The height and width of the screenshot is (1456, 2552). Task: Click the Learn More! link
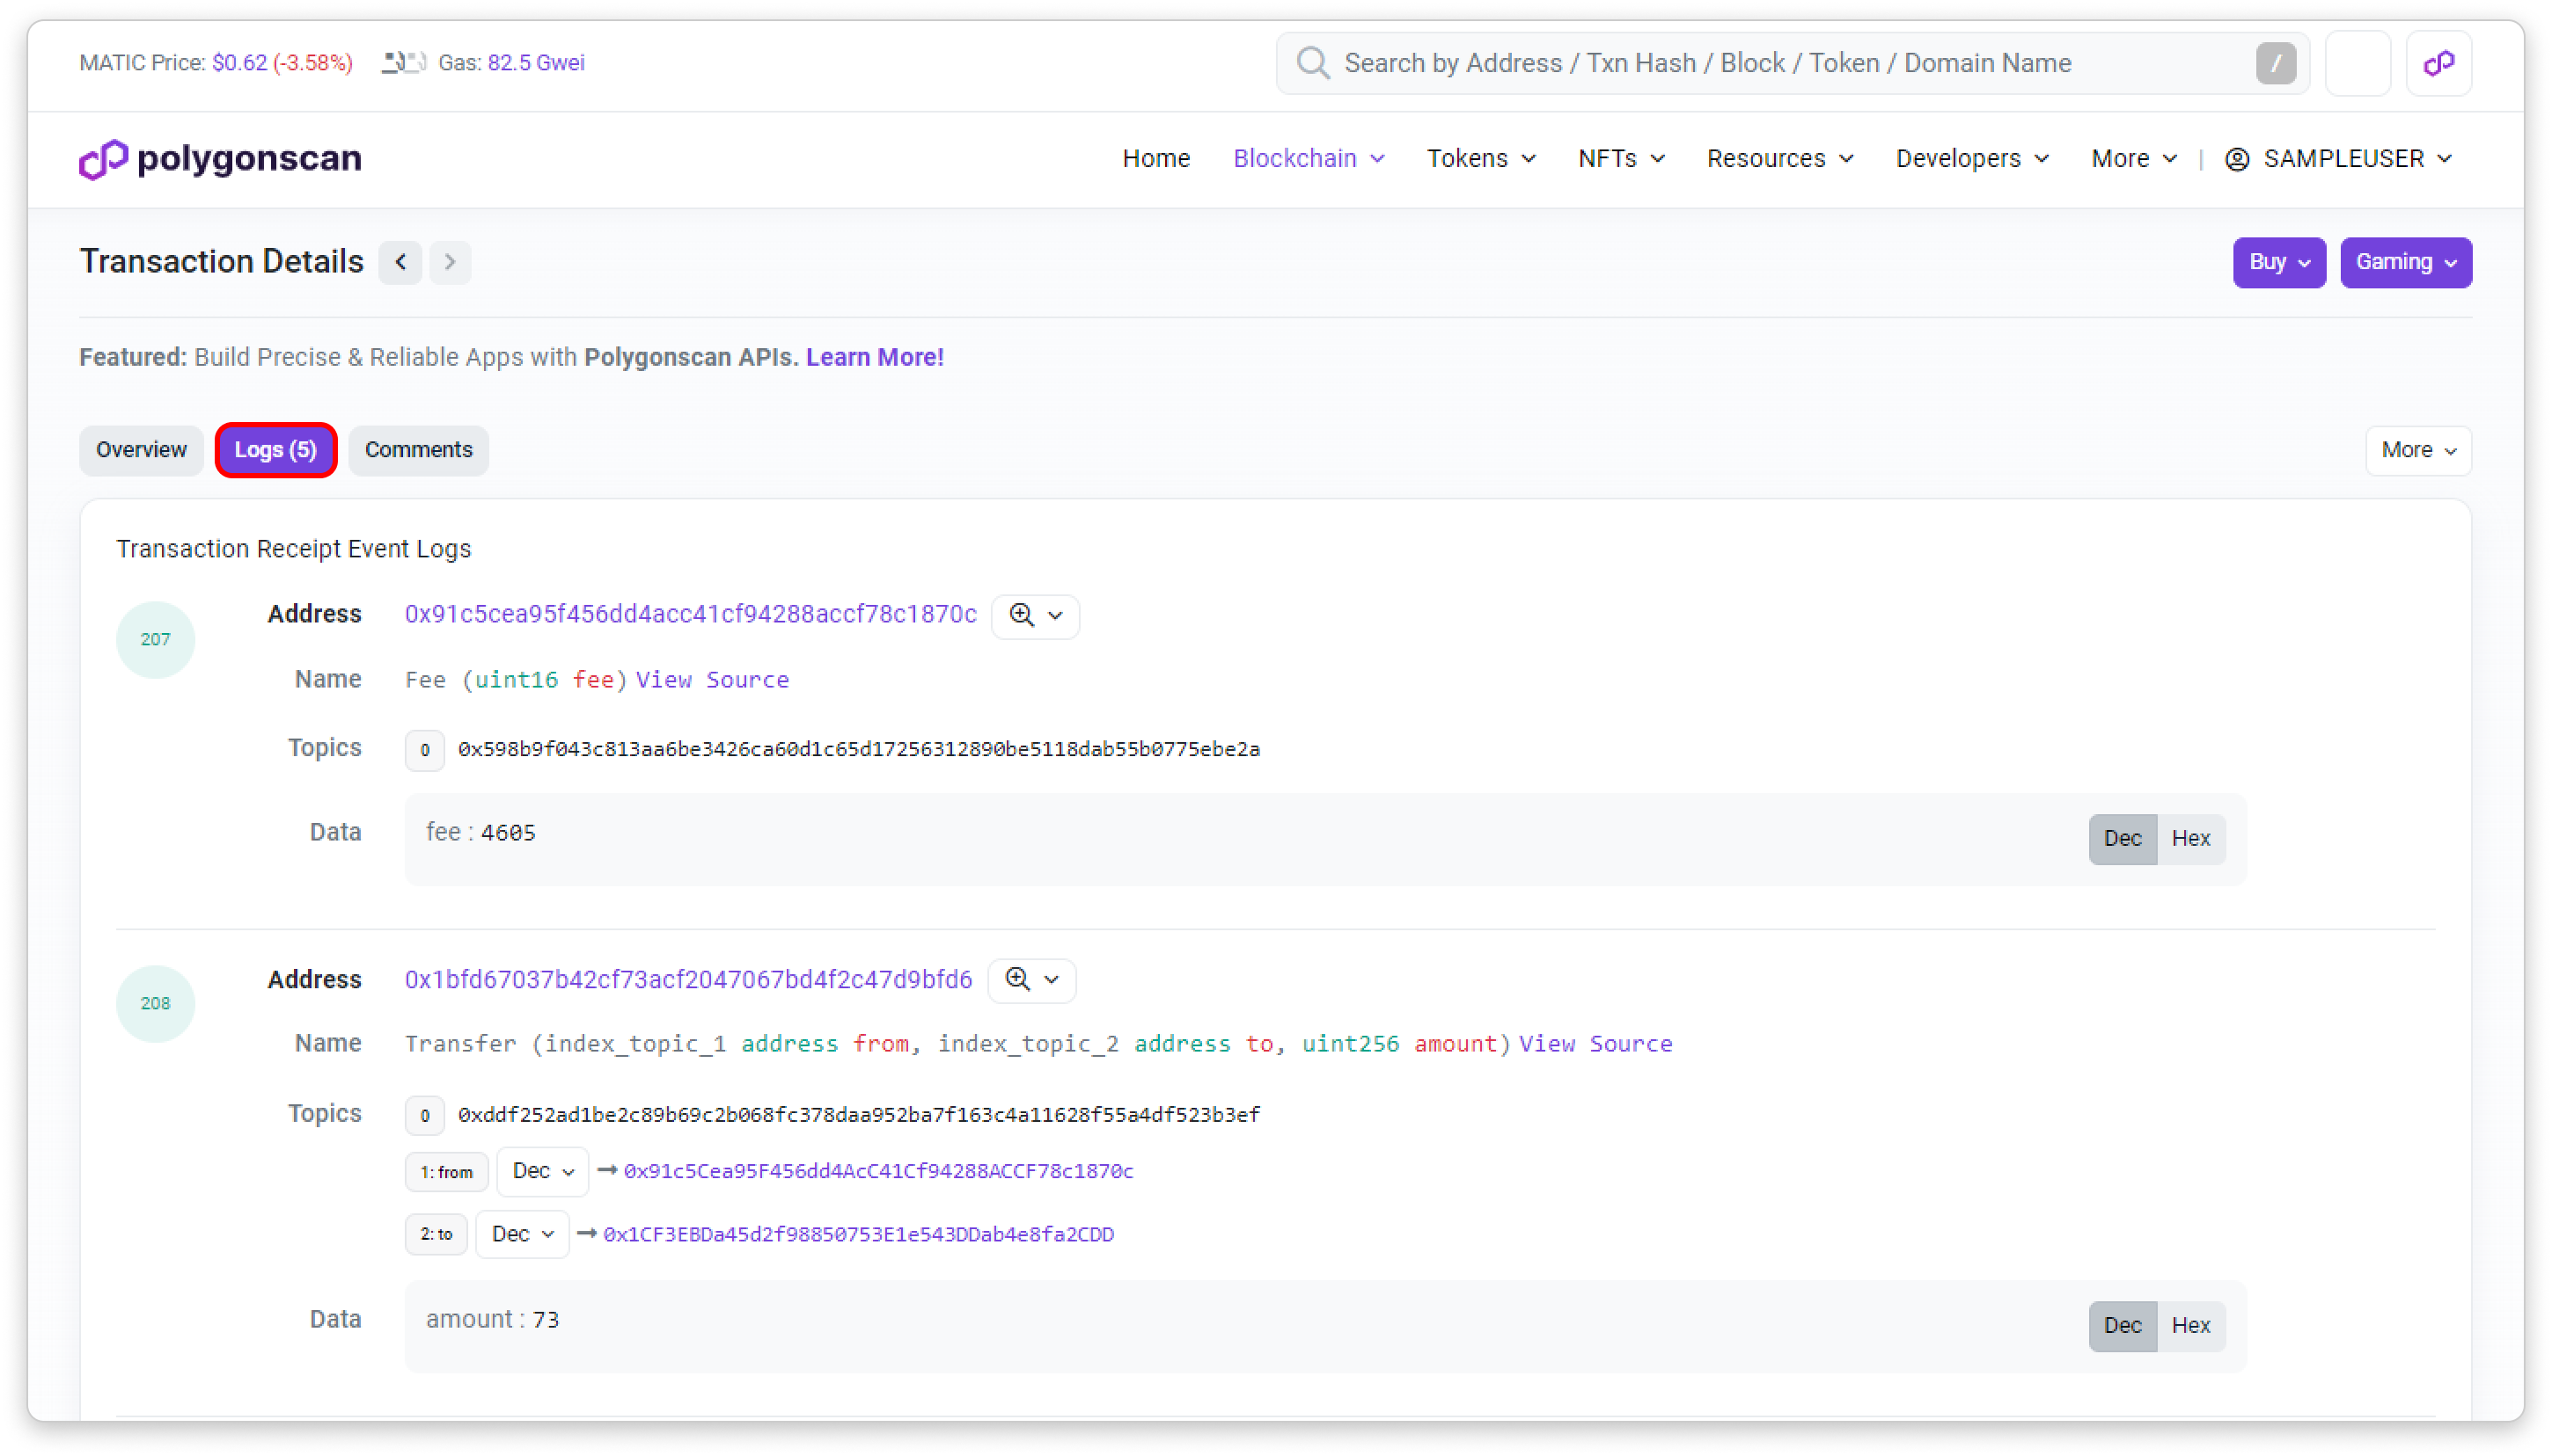pyautogui.click(x=875, y=357)
